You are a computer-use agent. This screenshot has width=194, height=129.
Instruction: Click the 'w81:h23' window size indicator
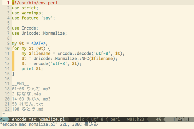136,119
